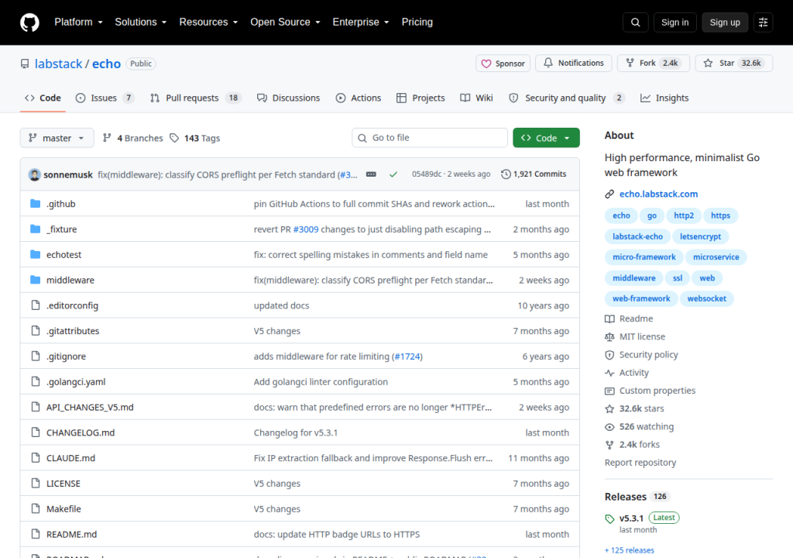Open the Pricing page

[x=417, y=22]
